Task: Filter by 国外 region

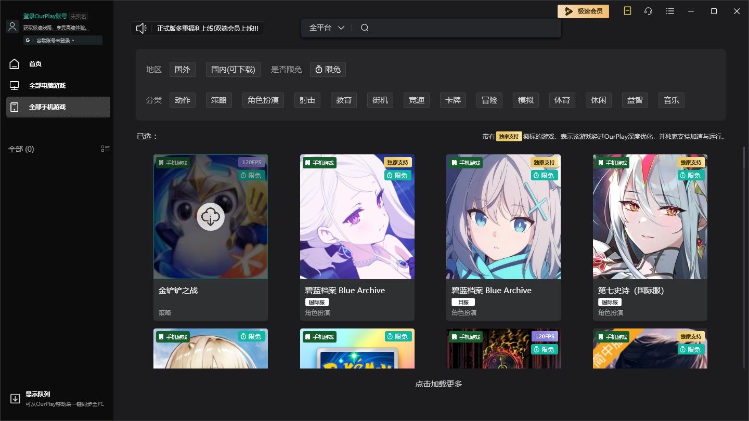Action: click(x=183, y=69)
